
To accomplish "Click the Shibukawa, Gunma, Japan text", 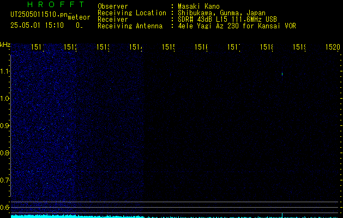I will click(x=221, y=13).
